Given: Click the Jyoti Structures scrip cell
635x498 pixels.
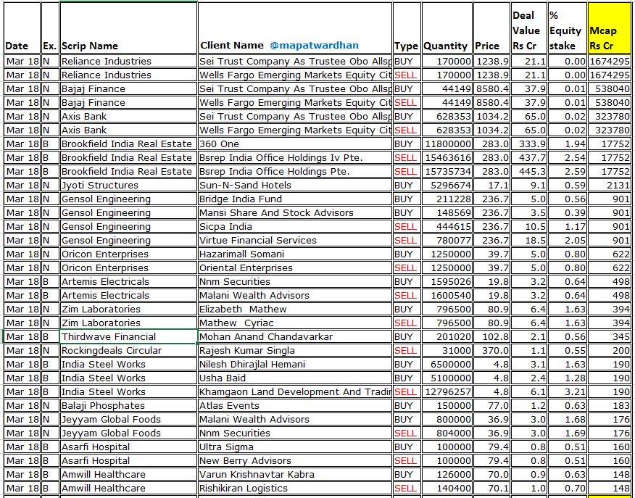Looking at the screenshot, I should click(x=128, y=186).
